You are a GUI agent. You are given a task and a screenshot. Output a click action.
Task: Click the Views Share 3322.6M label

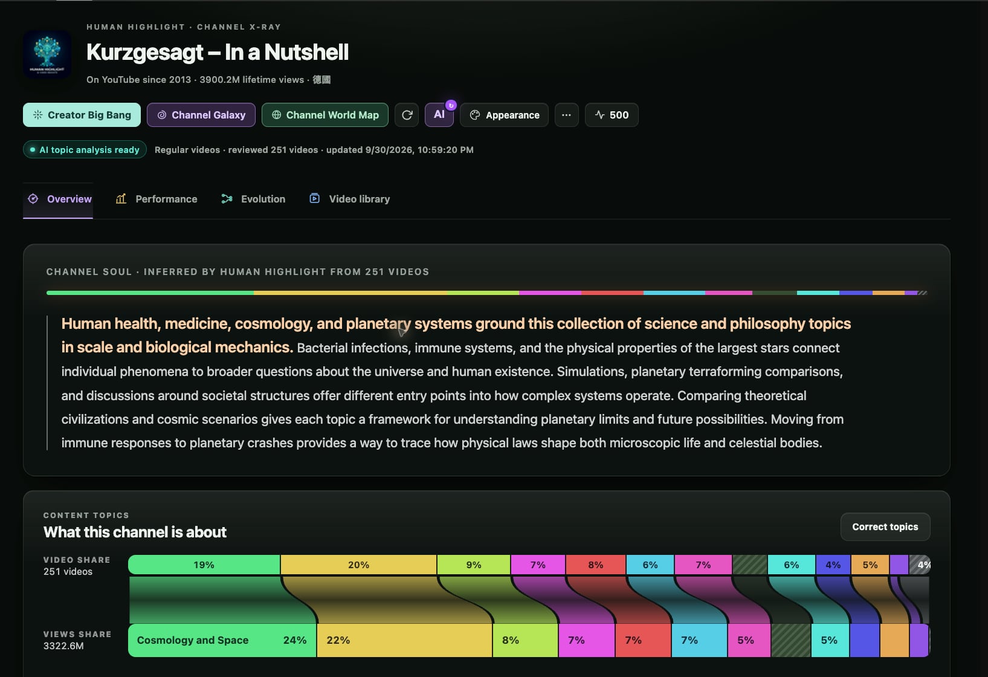pos(77,640)
